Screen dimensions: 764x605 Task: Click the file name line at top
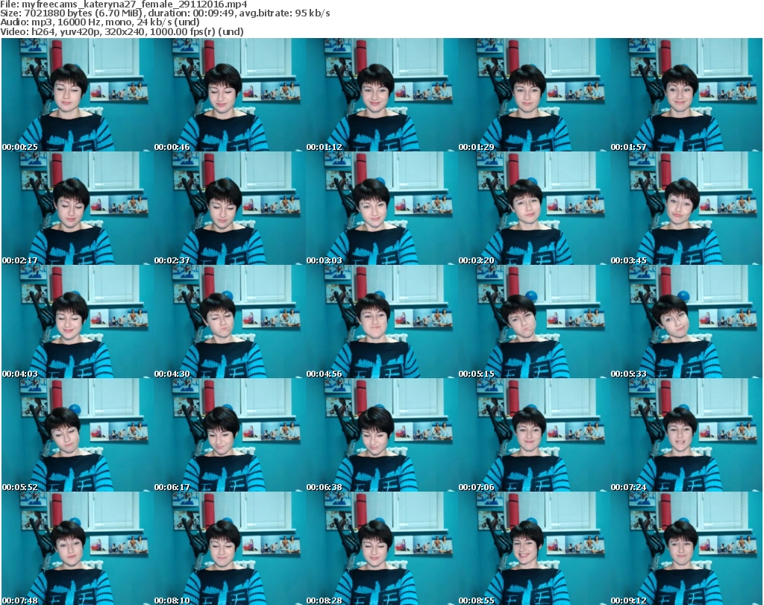tap(124, 4)
